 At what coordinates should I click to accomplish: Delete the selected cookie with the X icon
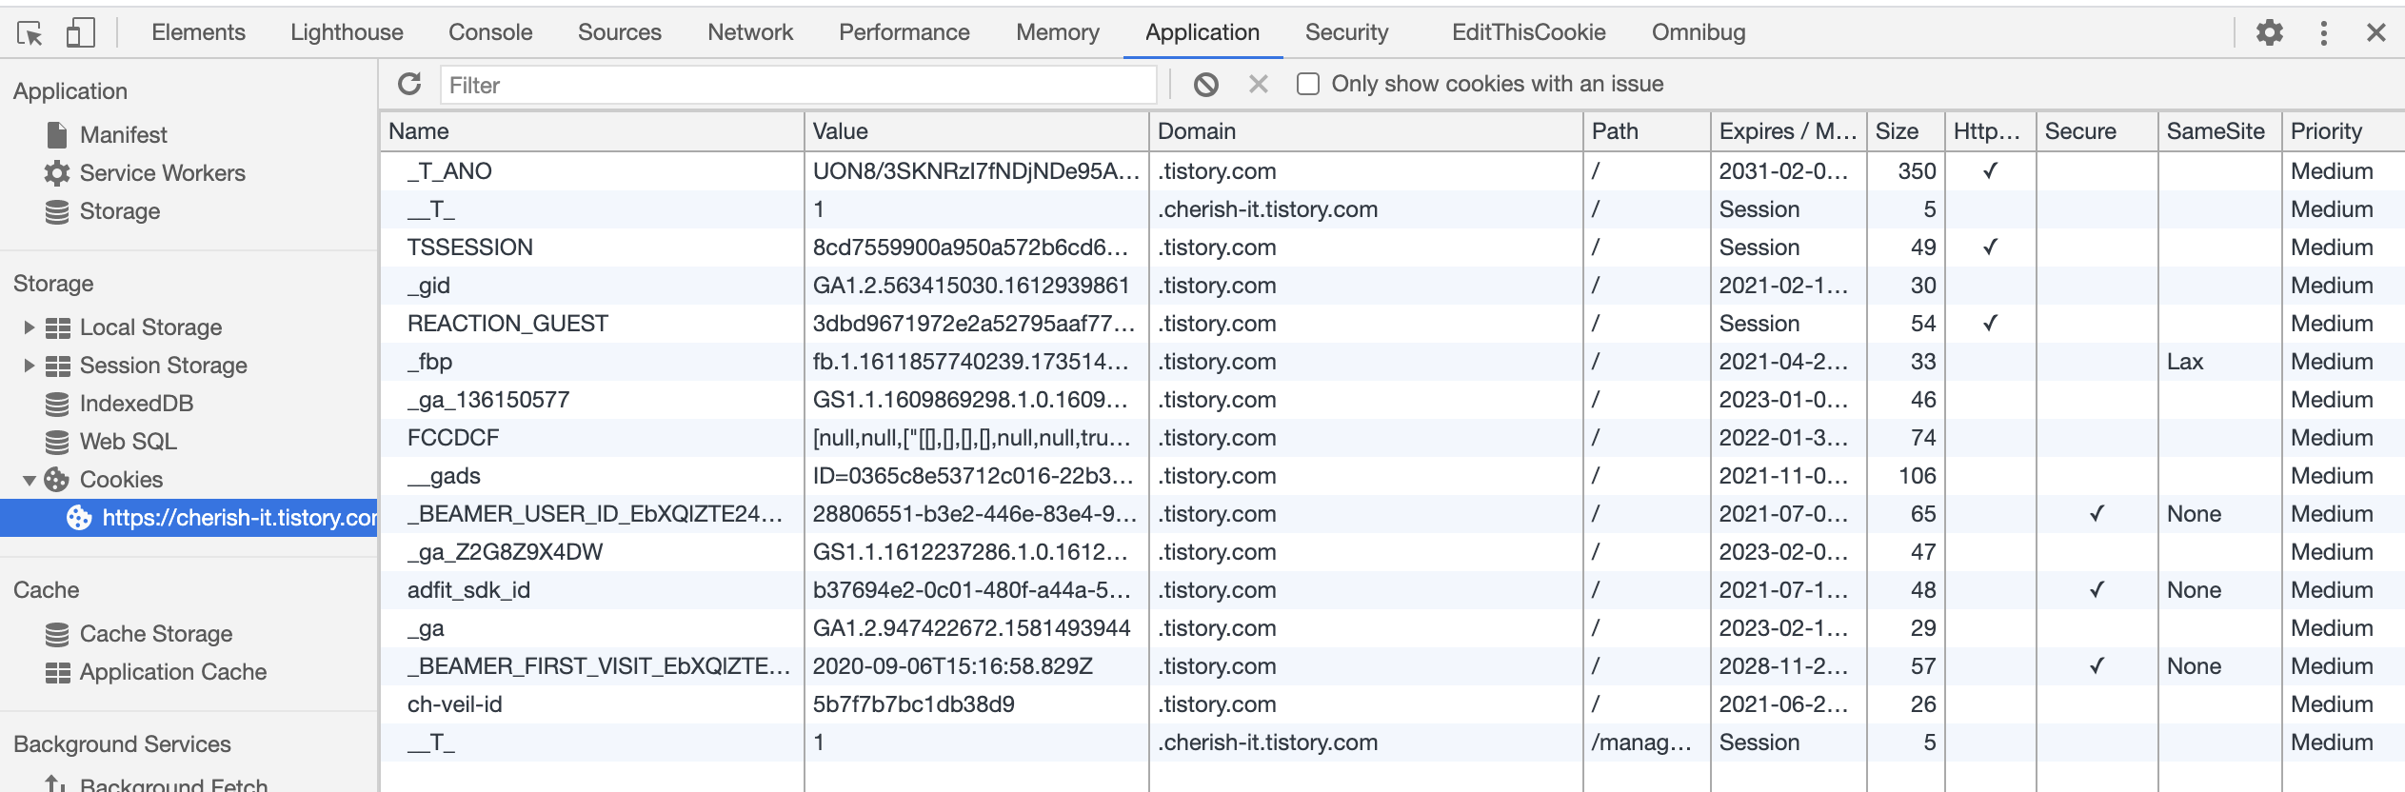1259,84
